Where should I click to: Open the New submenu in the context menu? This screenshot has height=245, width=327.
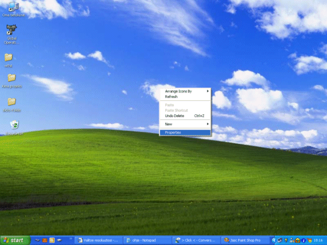185,124
